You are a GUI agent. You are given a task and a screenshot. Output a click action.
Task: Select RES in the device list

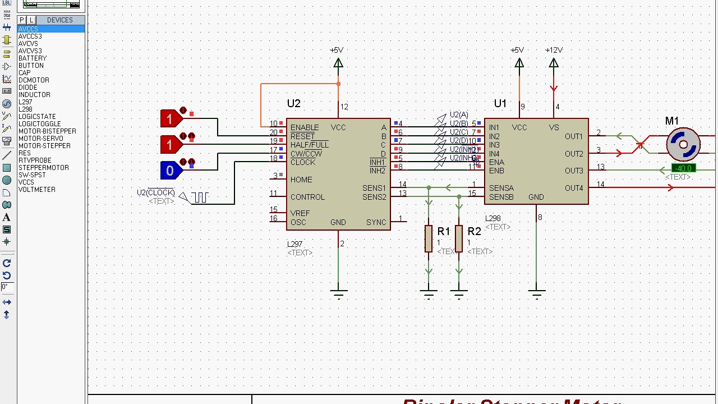(x=51, y=153)
